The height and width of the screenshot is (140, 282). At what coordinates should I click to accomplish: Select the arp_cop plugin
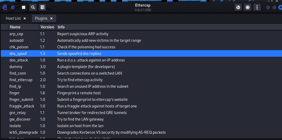16,34
